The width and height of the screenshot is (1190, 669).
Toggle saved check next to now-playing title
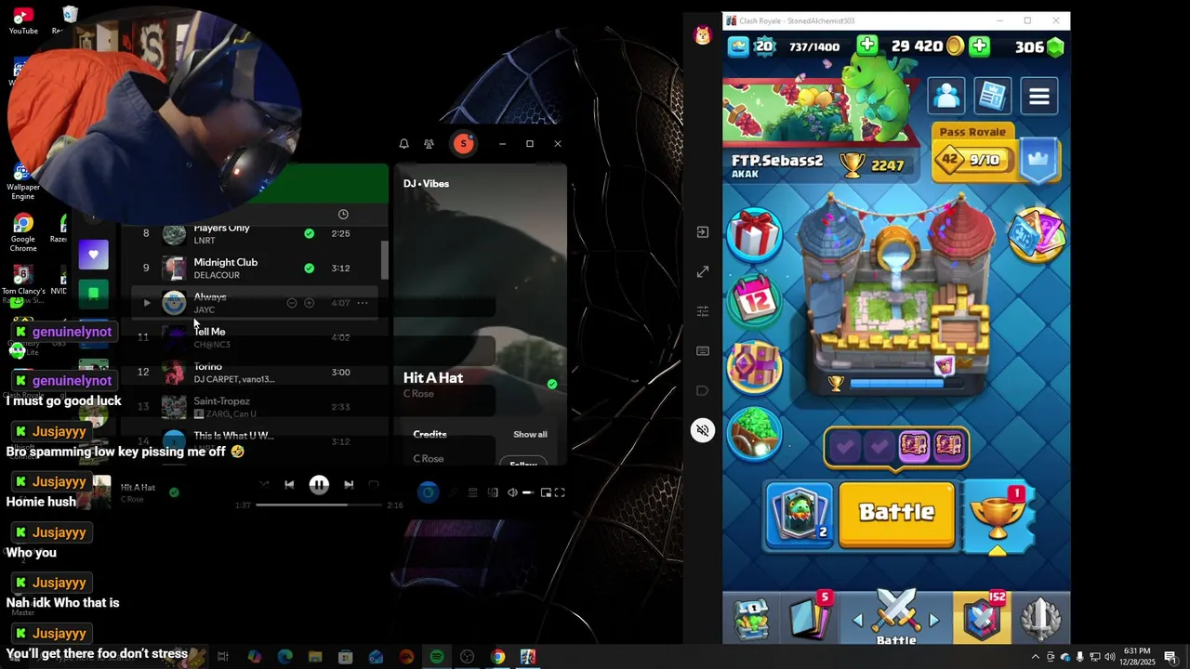pos(174,492)
